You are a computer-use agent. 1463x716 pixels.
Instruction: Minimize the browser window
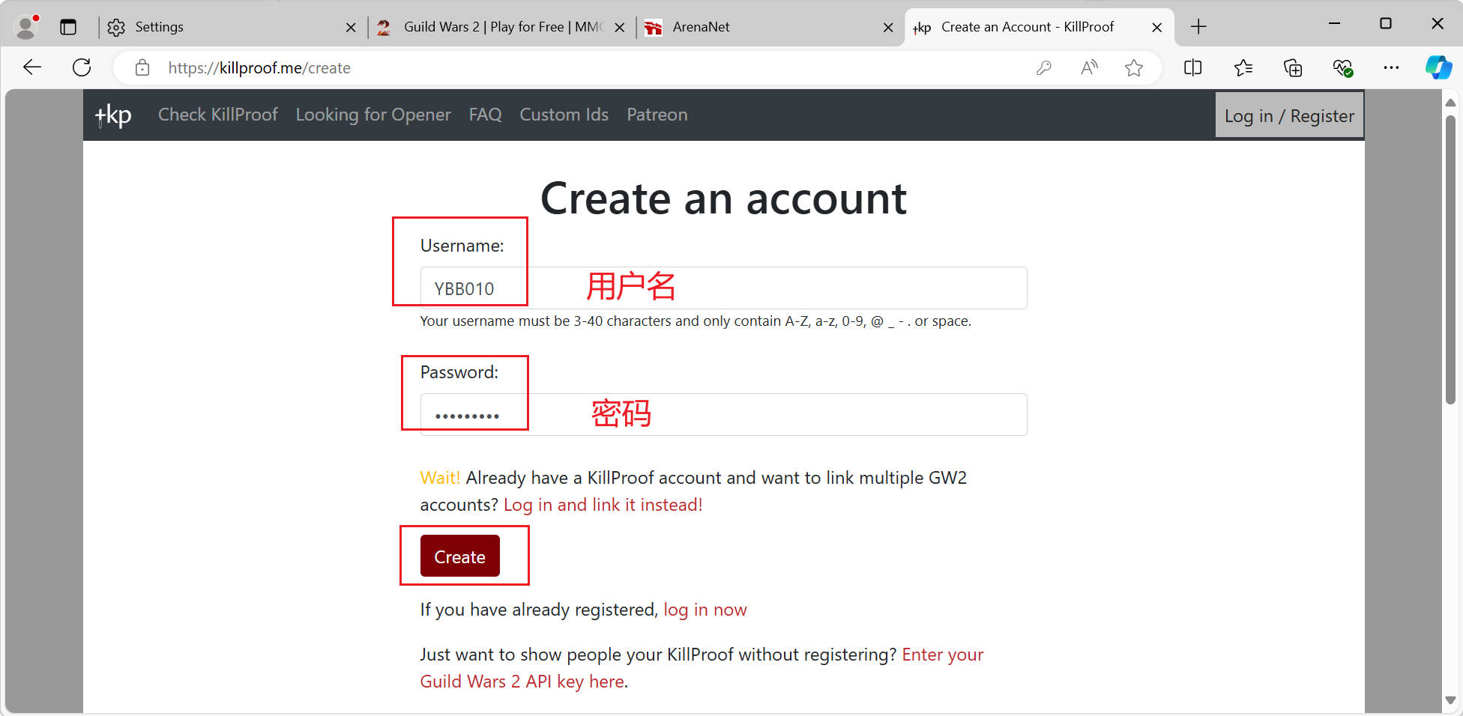point(1334,24)
